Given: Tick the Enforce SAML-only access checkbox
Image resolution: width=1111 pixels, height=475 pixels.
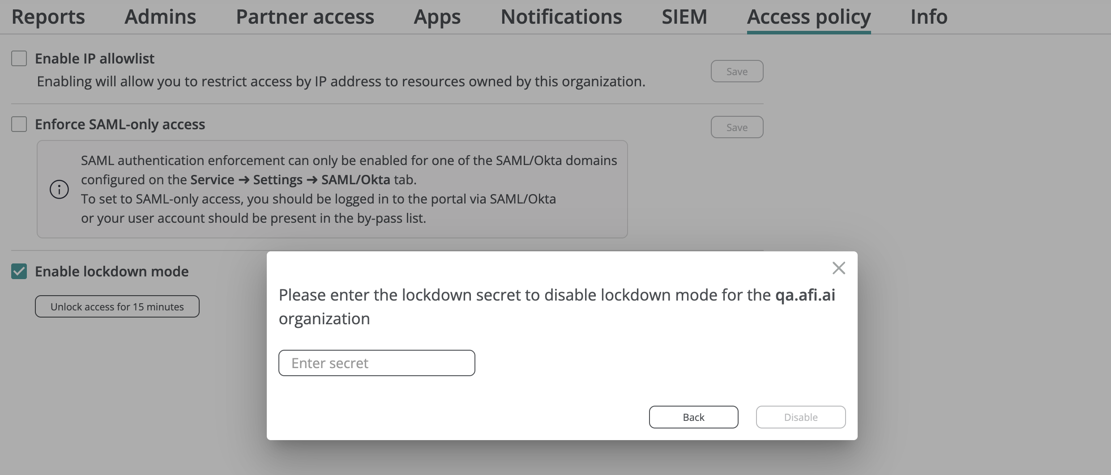Looking at the screenshot, I should point(19,124).
